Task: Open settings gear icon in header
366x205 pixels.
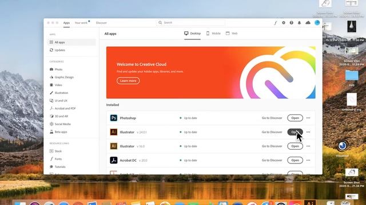Action: [284, 23]
